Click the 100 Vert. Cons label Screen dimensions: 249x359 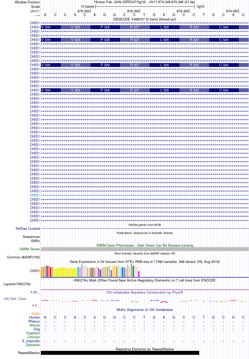tap(15, 299)
